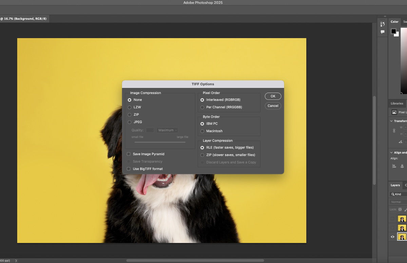
Task: Switch to the Layers tab
Action: (x=395, y=185)
